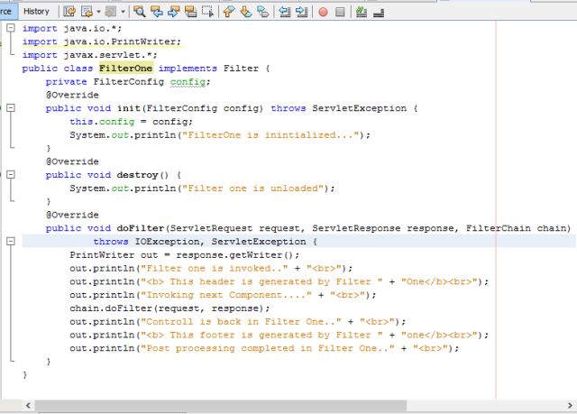The height and width of the screenshot is (414, 577).
Task: Click the horizontal scrollbar right arrow
Action: pos(570,406)
